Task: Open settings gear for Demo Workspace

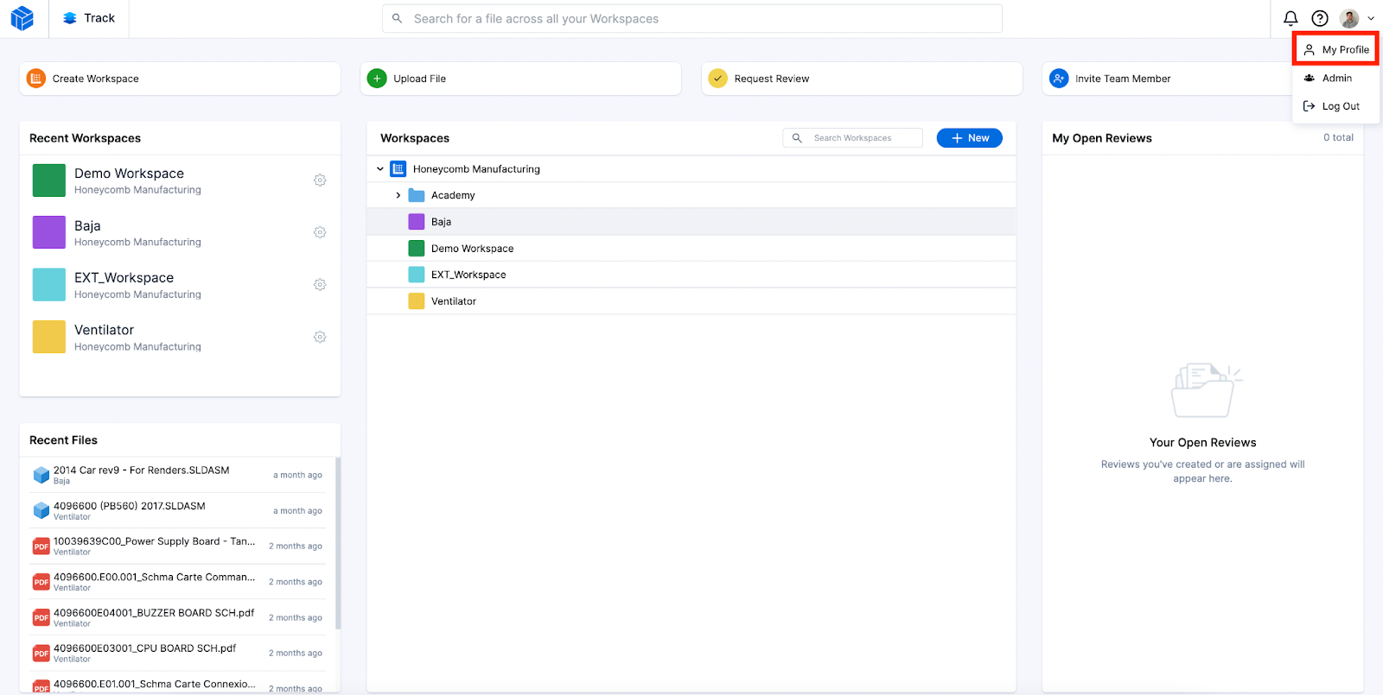Action: point(320,180)
